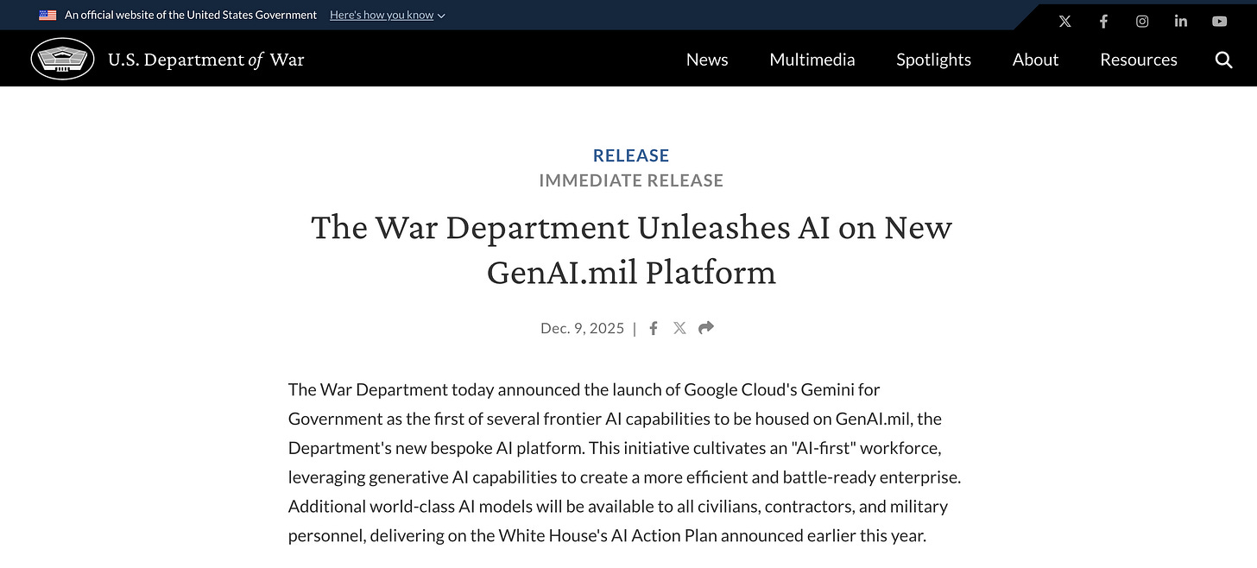The height and width of the screenshot is (568, 1257).
Task: Share article on Facebook below the date
Action: [x=654, y=328]
